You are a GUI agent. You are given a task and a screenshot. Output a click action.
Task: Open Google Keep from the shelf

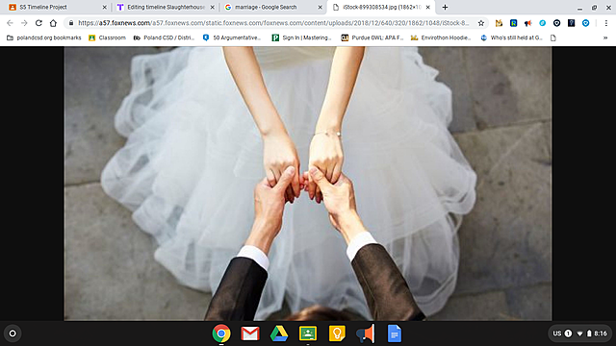[x=337, y=334]
